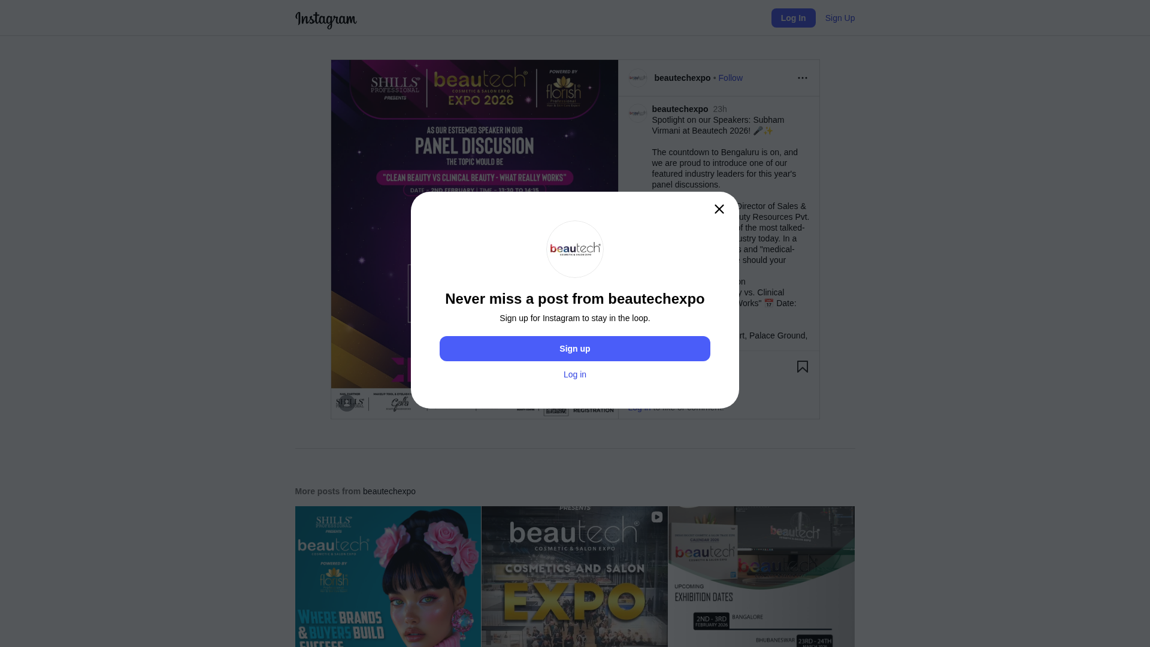Open the 'Where Brands & Buyers' post thumbnail
The width and height of the screenshot is (1150, 647).
coord(388,576)
